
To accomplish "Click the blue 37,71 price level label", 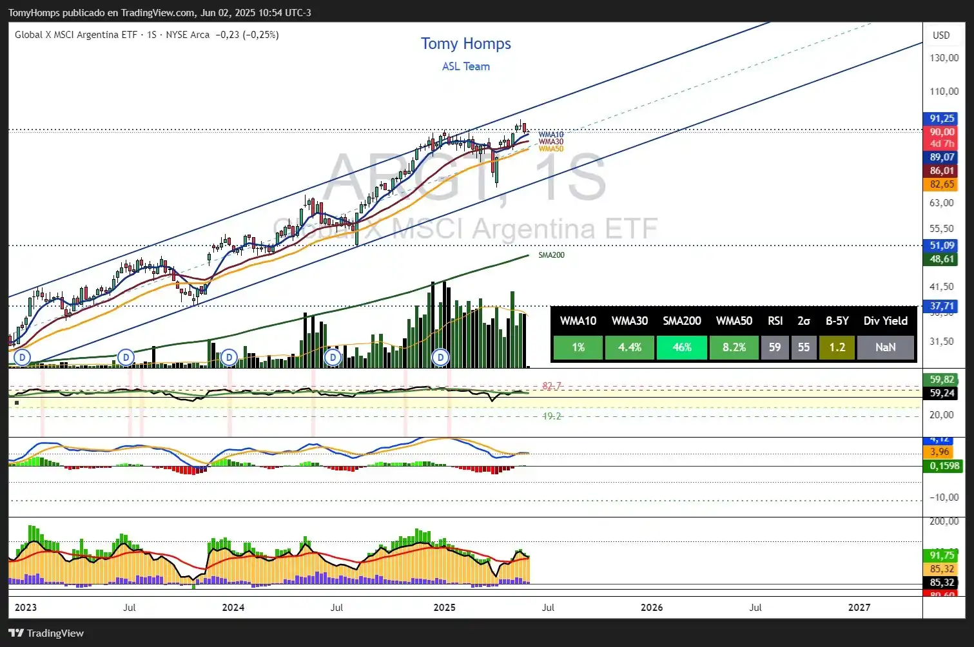I will 941,306.
